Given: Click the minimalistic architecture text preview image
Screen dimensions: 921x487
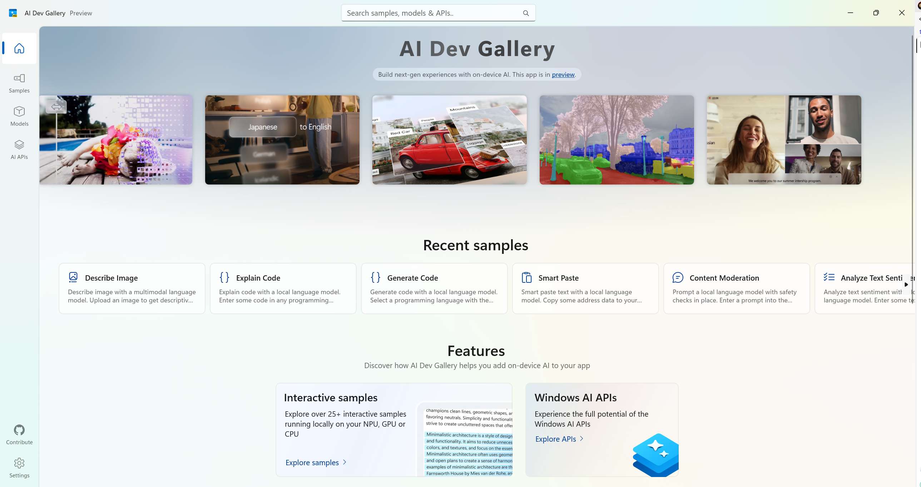Looking at the screenshot, I should pos(465,440).
